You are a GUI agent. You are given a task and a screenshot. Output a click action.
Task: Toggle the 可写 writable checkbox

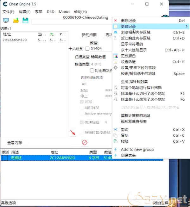82,102
